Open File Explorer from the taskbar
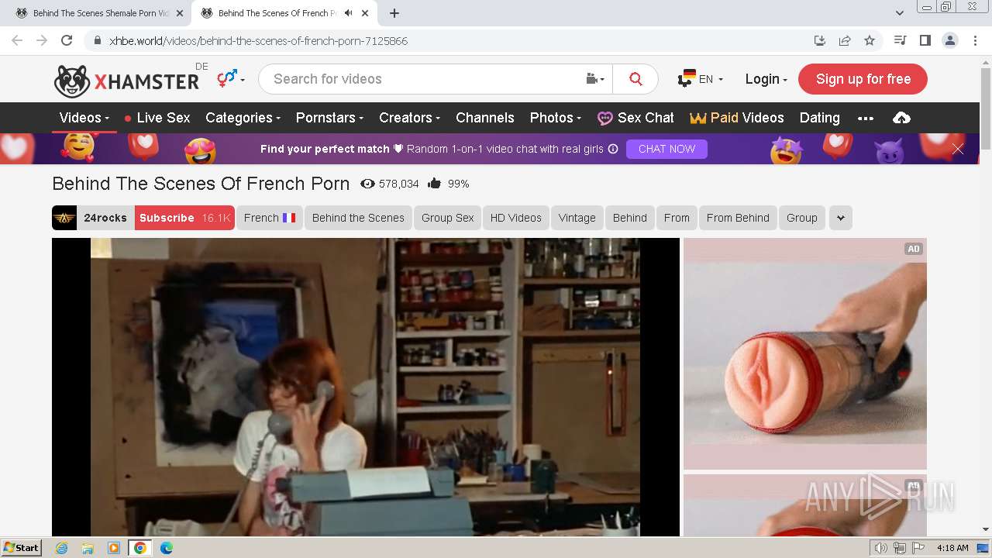The height and width of the screenshot is (558, 992). 88,548
